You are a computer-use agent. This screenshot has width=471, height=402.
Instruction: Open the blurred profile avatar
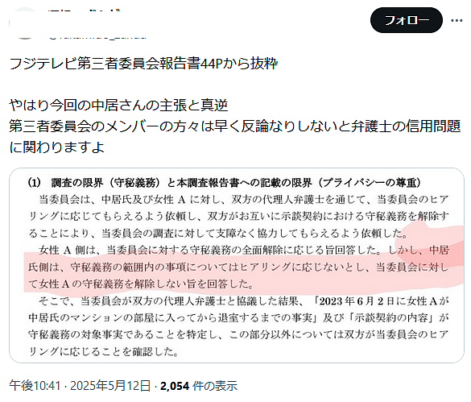(25, 23)
